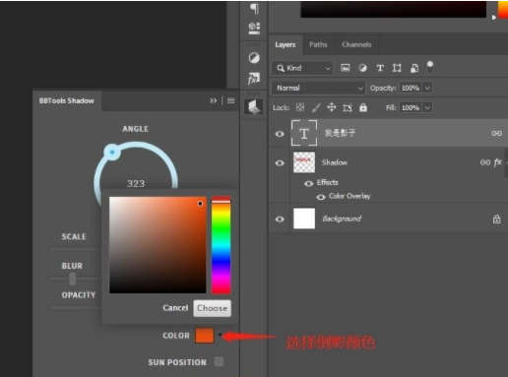Lock transparent pixels icon
The image size is (508, 377).
300,107
